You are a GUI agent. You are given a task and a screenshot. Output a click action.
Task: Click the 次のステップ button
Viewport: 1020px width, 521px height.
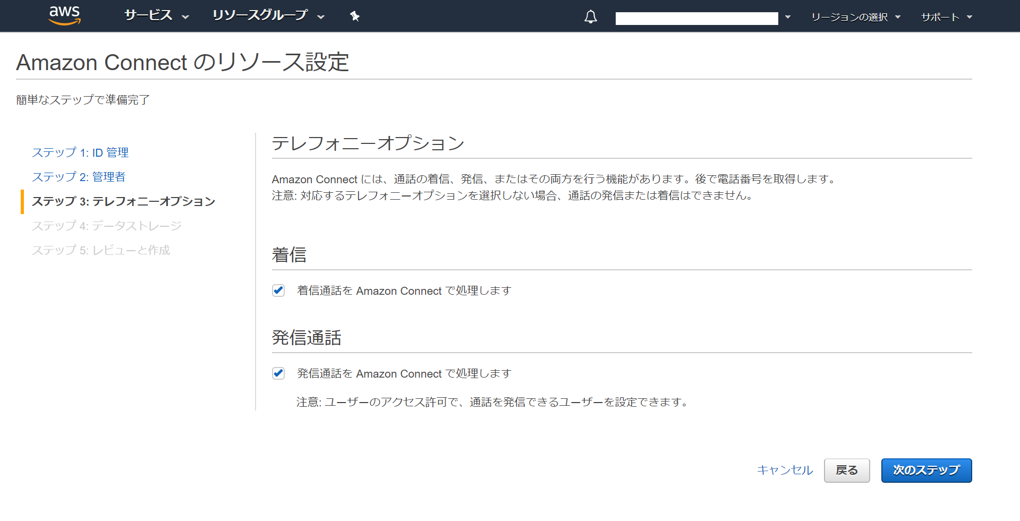pyautogui.click(x=926, y=471)
